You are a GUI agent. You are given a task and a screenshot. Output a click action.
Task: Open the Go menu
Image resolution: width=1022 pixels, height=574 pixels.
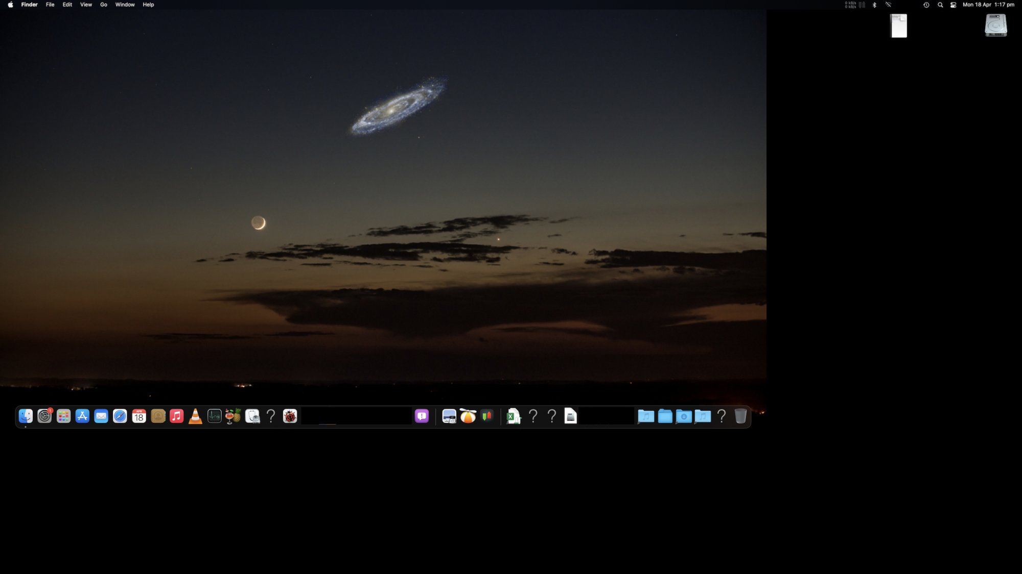[104, 5]
